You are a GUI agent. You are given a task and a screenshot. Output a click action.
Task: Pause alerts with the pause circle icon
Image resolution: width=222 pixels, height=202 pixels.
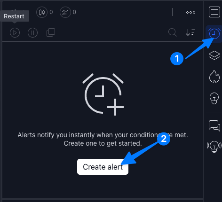coord(32,32)
